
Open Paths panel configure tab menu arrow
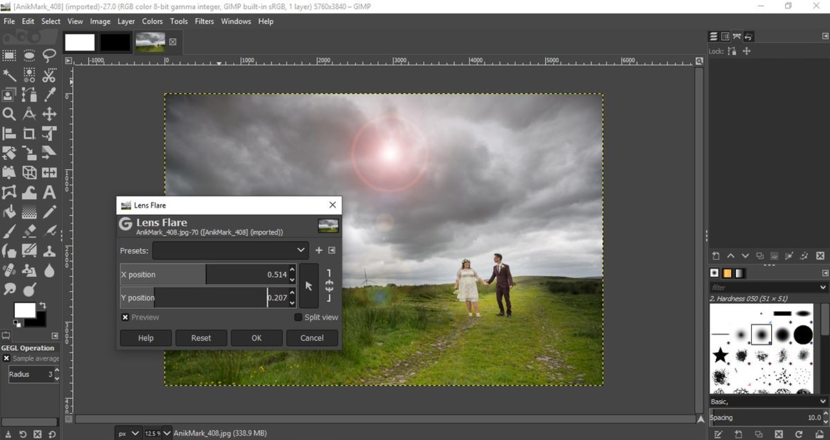(x=825, y=36)
